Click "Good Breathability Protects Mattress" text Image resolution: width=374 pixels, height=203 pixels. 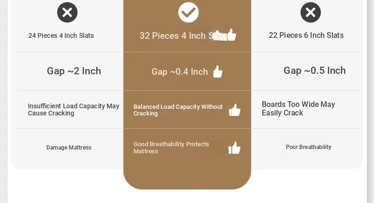click(x=171, y=148)
